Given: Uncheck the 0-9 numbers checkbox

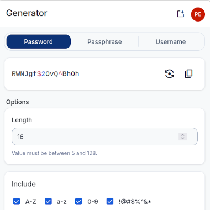Looking at the screenshot, I should coord(78,201).
